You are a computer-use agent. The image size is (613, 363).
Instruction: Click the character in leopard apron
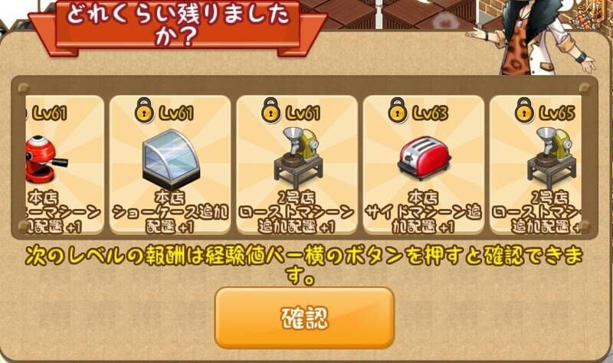538,37
